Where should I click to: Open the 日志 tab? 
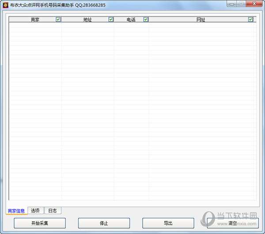pos(53,211)
